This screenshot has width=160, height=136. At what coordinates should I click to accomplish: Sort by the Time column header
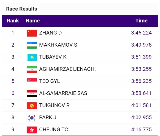coord(141,21)
